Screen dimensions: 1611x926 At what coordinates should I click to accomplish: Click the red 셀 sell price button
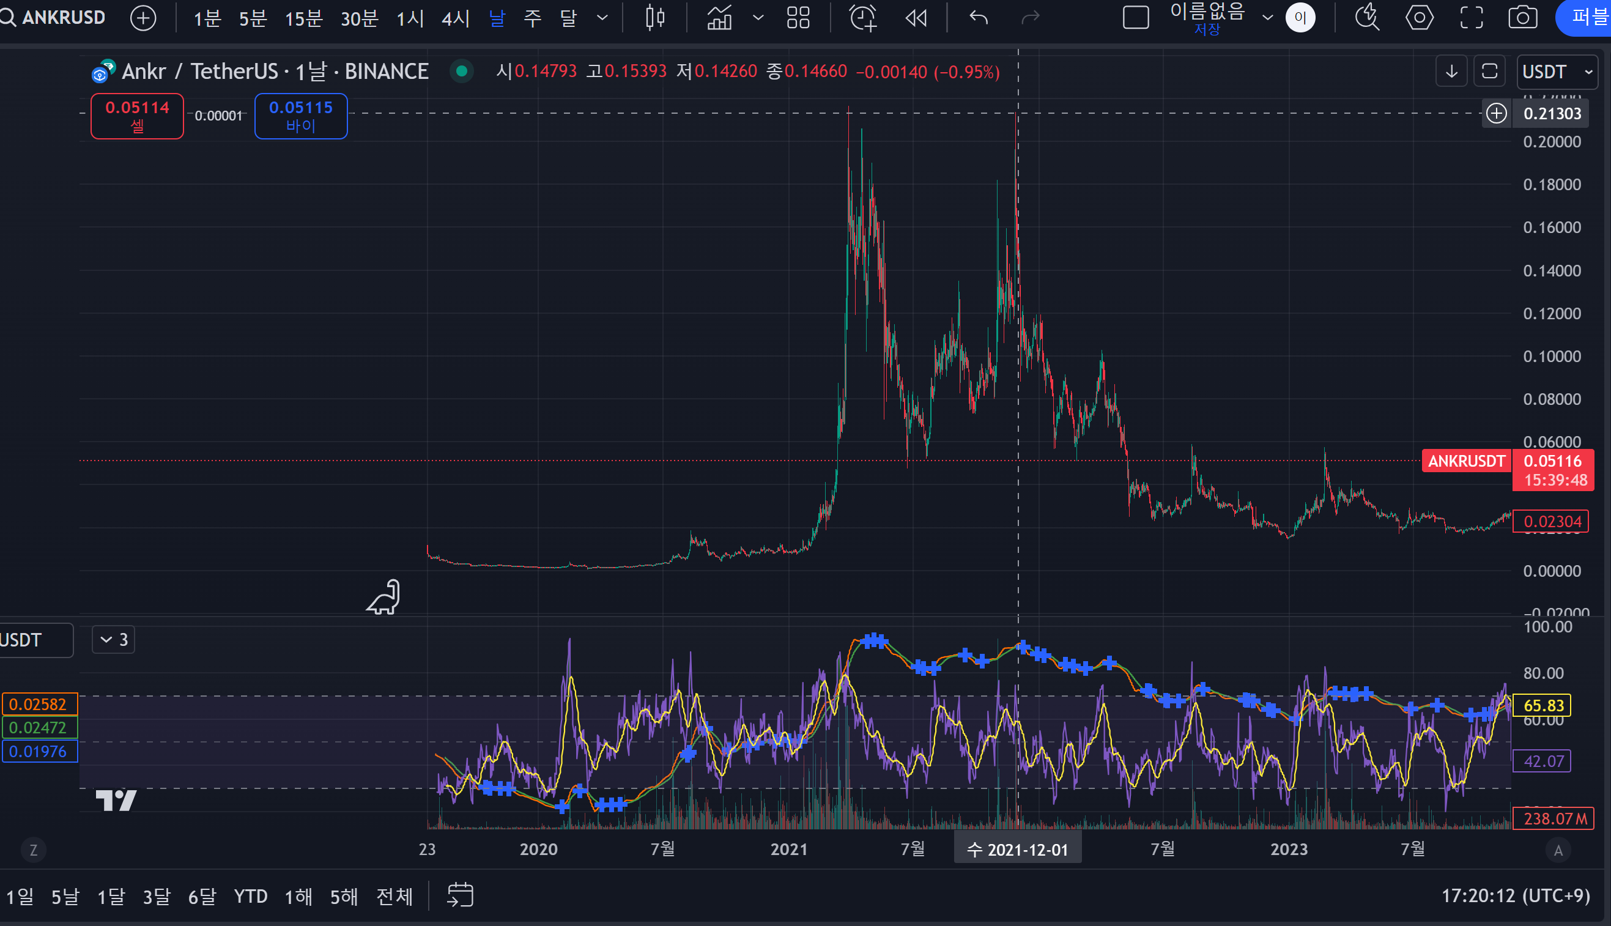pos(138,116)
